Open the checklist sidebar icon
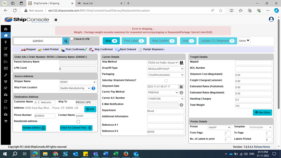 (6, 88)
